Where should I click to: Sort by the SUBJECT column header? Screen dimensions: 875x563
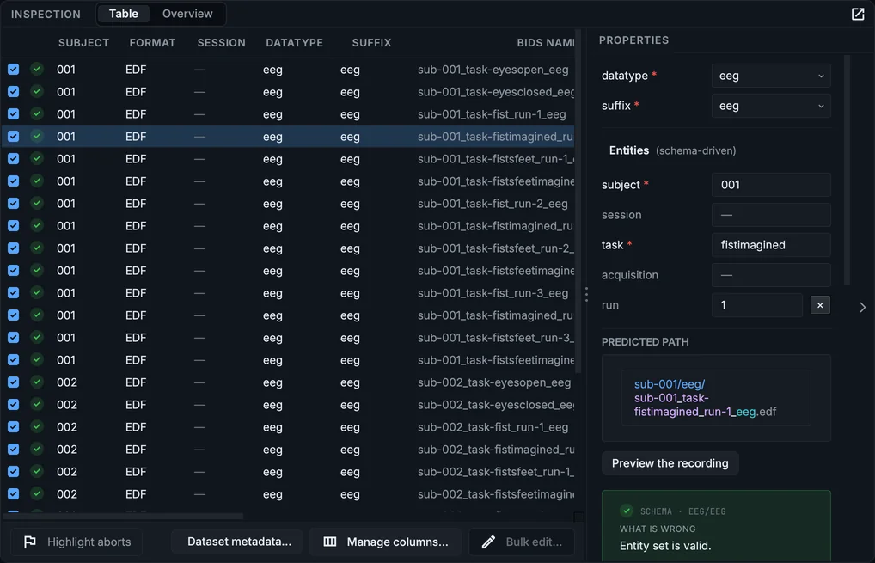(x=83, y=43)
